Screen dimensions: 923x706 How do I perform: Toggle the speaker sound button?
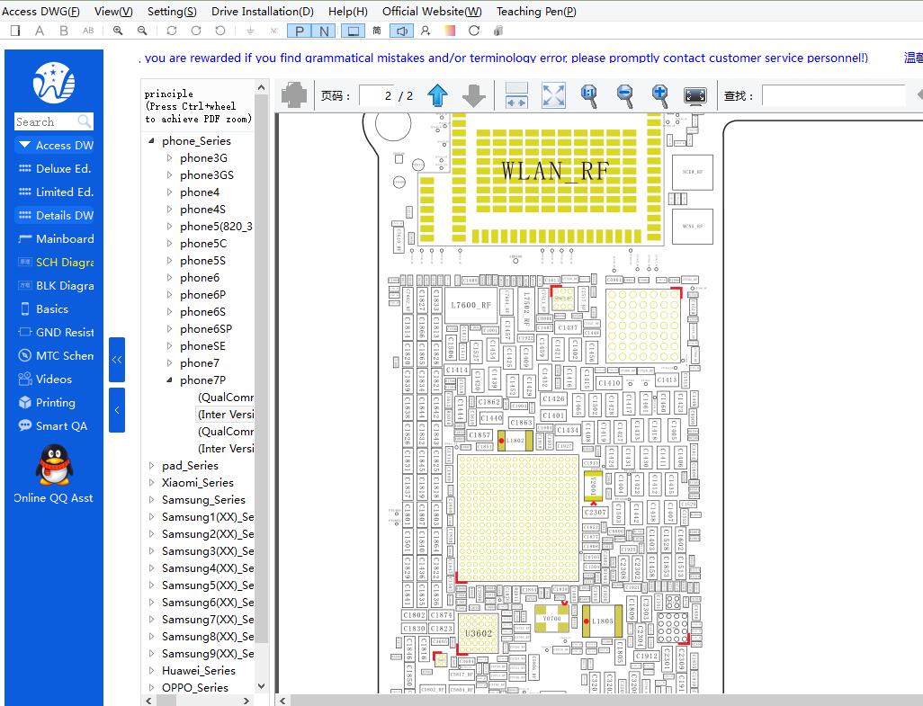401,31
